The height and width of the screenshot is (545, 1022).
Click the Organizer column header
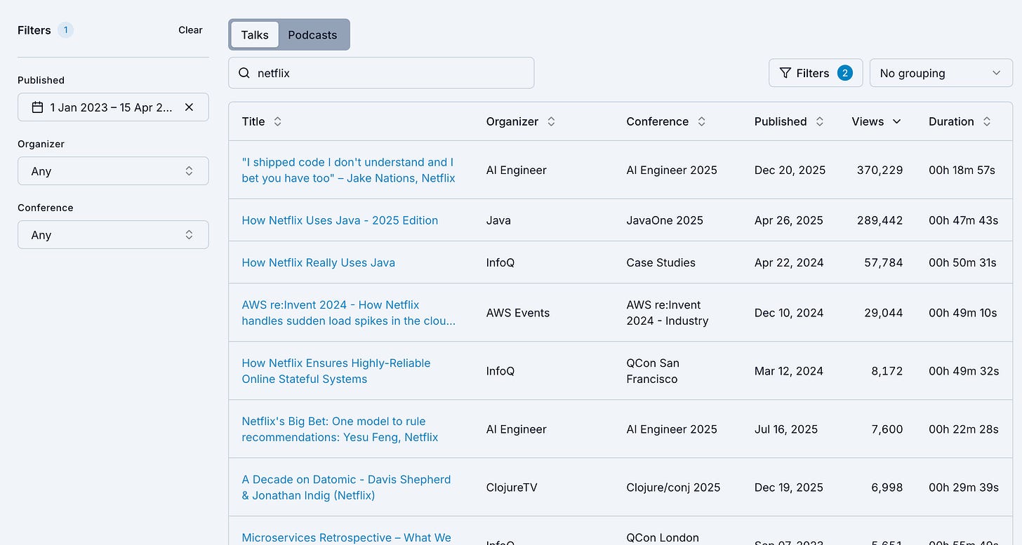point(512,121)
